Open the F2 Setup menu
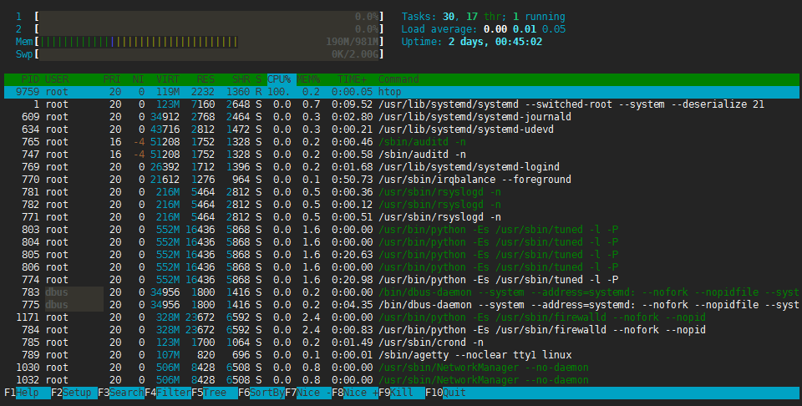 click(74, 393)
